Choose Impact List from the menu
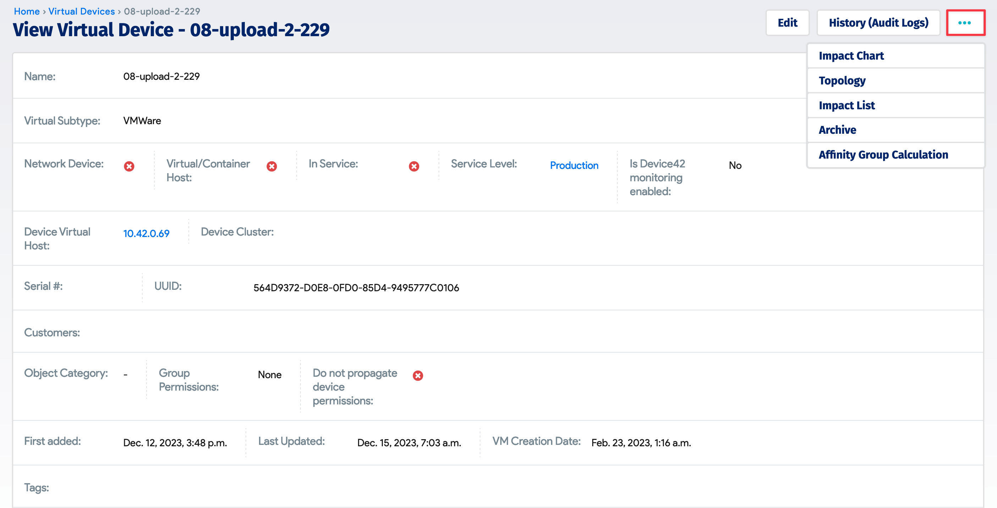The height and width of the screenshot is (508, 997). 847,105
